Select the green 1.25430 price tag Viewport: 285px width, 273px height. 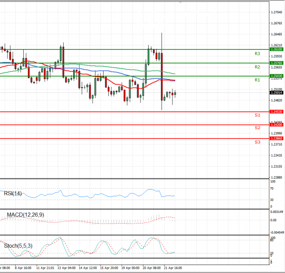[276, 76]
